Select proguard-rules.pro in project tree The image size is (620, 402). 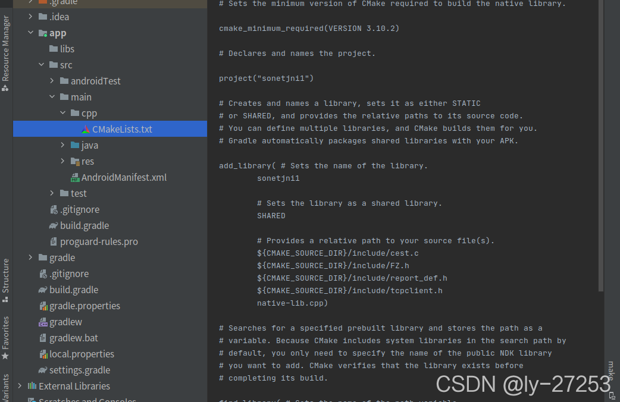pos(99,242)
